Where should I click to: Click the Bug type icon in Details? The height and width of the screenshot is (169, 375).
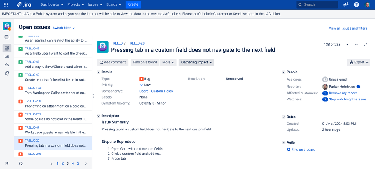(141, 79)
